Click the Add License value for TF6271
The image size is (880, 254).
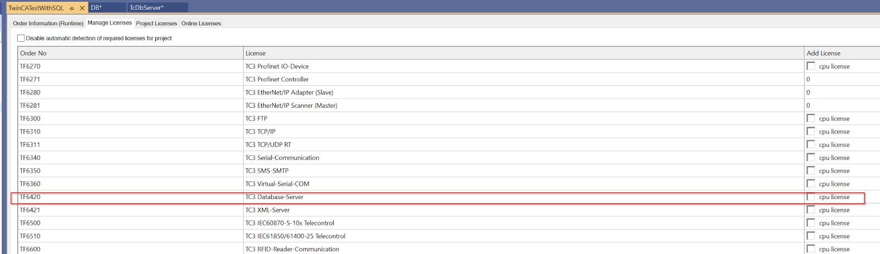point(808,79)
